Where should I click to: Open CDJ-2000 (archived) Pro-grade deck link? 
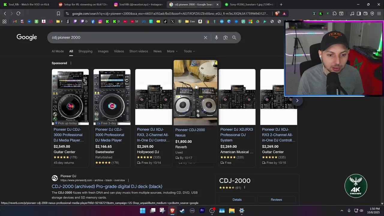point(107,187)
